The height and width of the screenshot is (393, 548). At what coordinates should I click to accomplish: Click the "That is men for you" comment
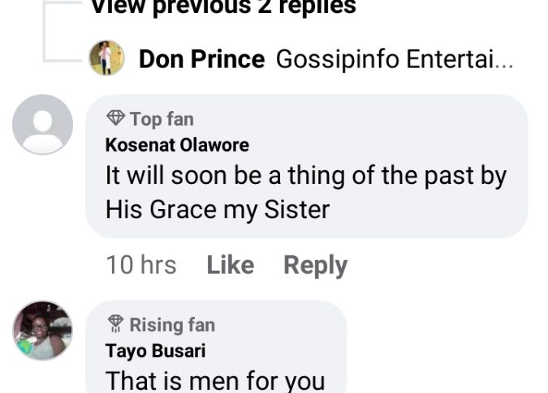click(215, 380)
